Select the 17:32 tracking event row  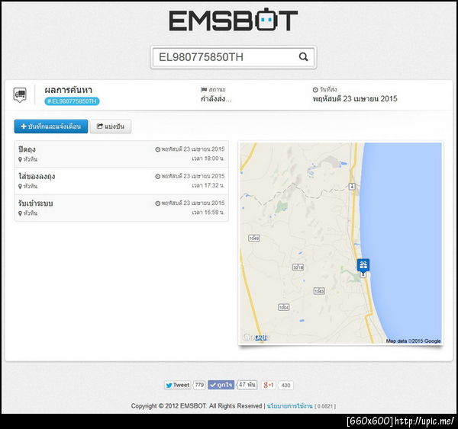[121, 181]
